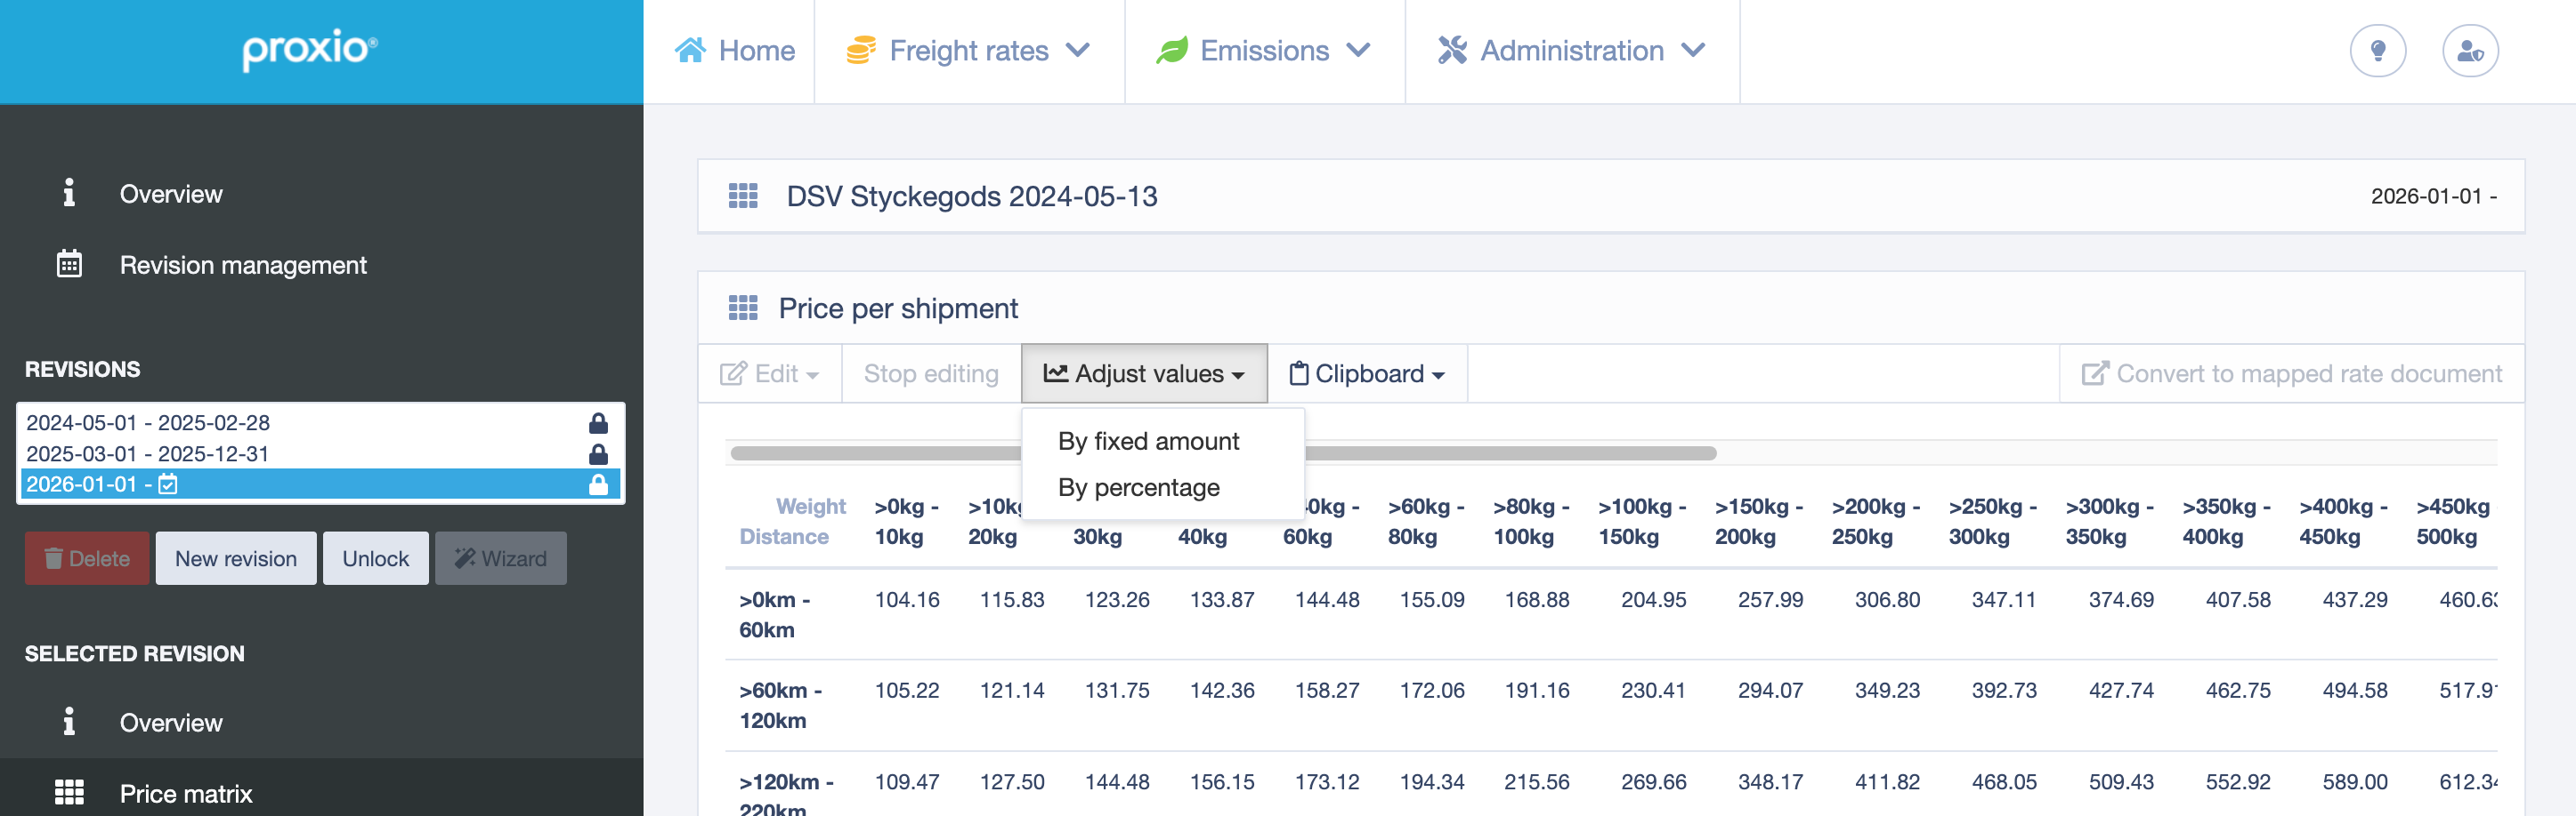Choose By fixed amount option
The width and height of the screenshot is (2576, 816).
[1148, 442]
